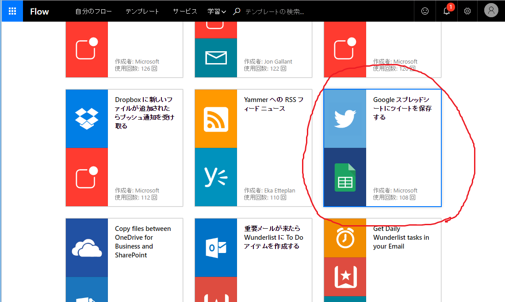This screenshot has width=505, height=302.
Task: Click Wunderlist star icon on Get Daily card
Action: click(x=345, y=277)
